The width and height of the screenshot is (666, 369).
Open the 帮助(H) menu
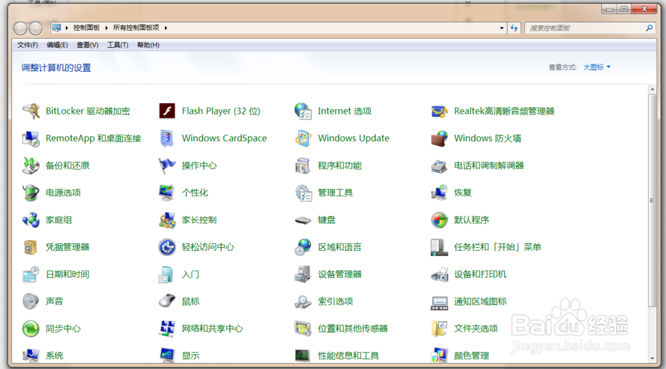(x=149, y=45)
